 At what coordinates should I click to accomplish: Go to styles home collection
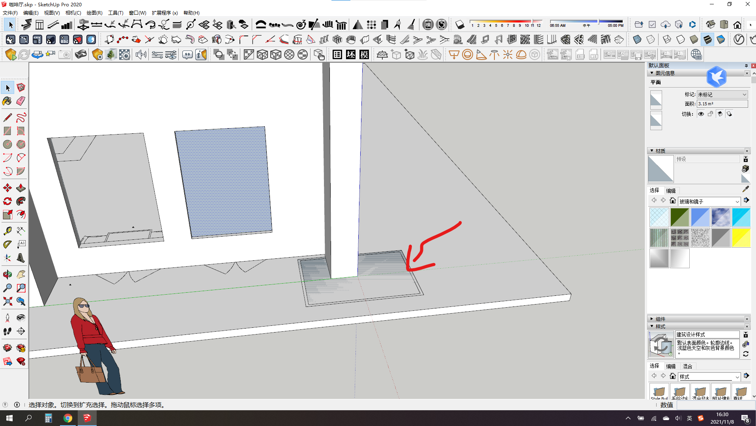(673, 376)
